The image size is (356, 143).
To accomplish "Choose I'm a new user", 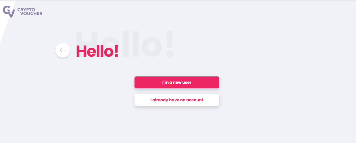I will tap(177, 82).
